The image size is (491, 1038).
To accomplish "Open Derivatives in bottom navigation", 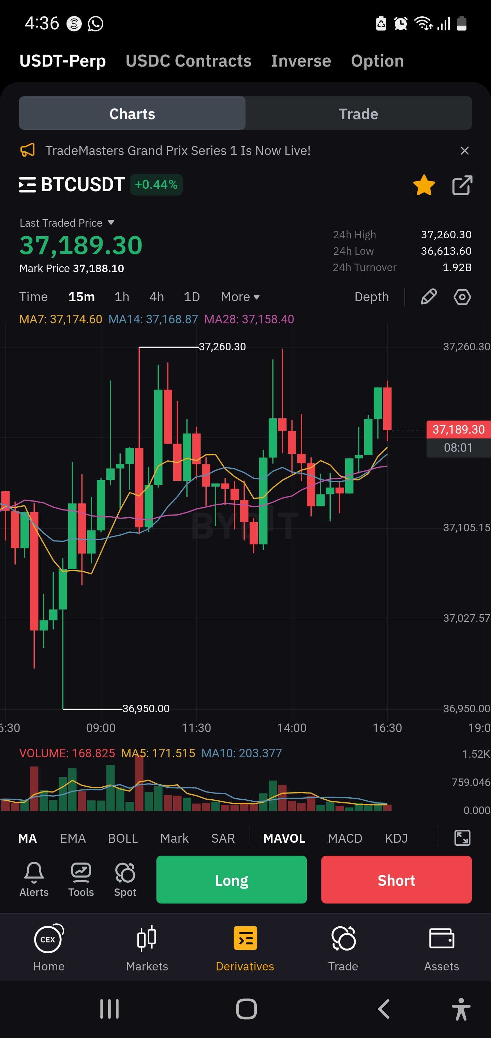I will pos(245,948).
